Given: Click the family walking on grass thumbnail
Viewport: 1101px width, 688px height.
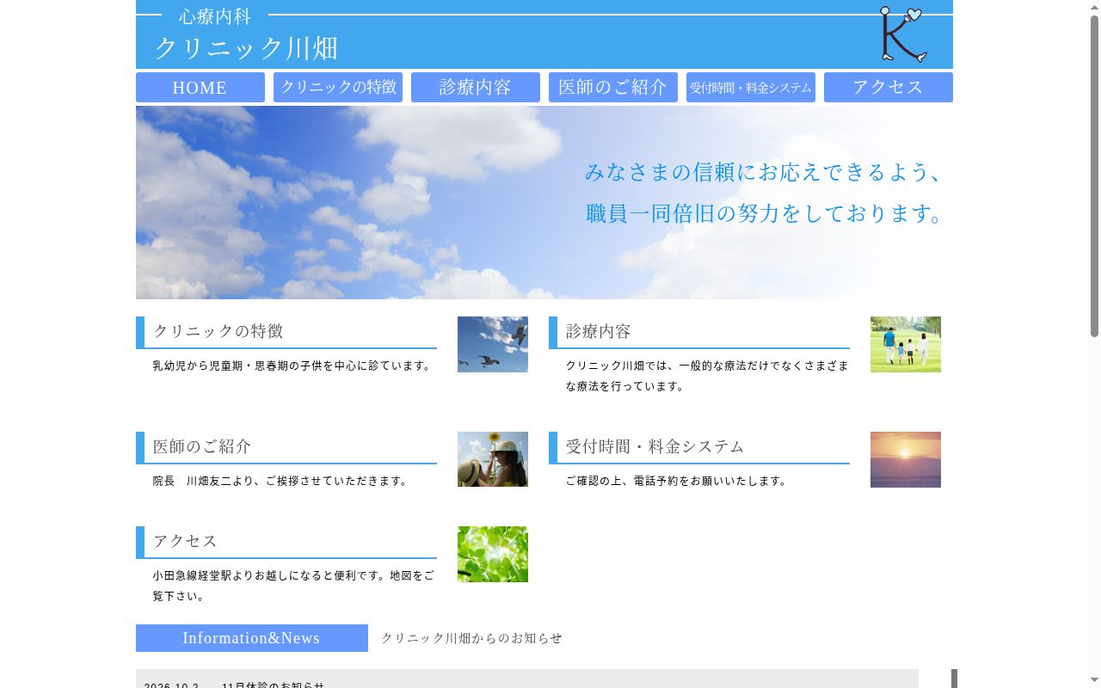Looking at the screenshot, I should [x=906, y=344].
